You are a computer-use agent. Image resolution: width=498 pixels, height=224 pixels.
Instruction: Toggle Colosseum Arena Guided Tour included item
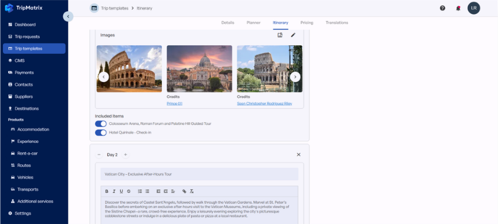[x=100, y=123]
